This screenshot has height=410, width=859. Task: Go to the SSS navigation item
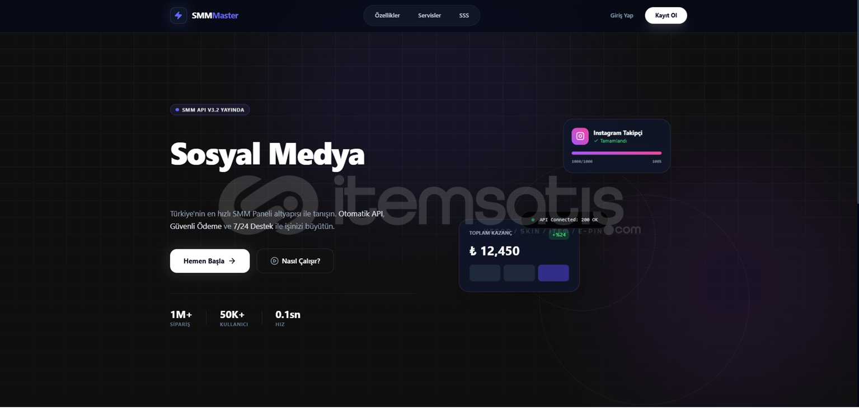(464, 16)
